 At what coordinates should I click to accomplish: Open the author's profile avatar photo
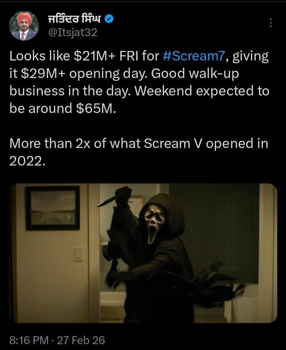coord(24,26)
